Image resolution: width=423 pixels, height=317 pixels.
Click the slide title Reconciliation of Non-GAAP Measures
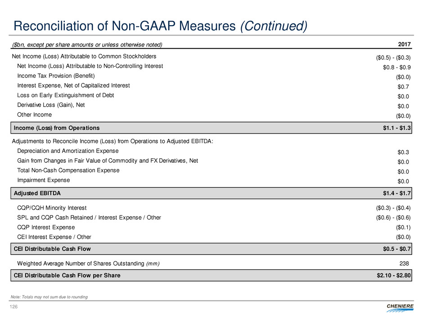point(160,27)
